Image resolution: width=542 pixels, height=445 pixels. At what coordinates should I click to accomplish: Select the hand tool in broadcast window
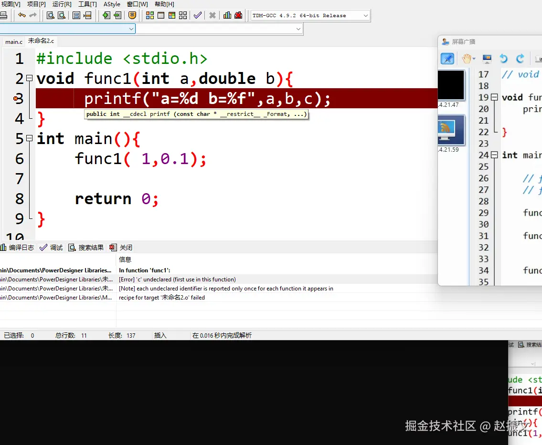[466, 59]
